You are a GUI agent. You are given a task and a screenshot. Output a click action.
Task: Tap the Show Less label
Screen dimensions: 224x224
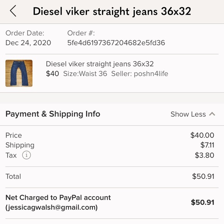pos(188,114)
